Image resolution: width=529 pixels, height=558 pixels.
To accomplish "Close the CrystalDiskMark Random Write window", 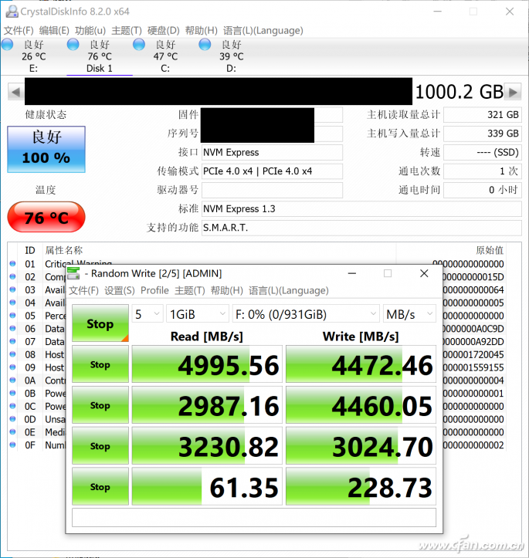I will (424, 273).
